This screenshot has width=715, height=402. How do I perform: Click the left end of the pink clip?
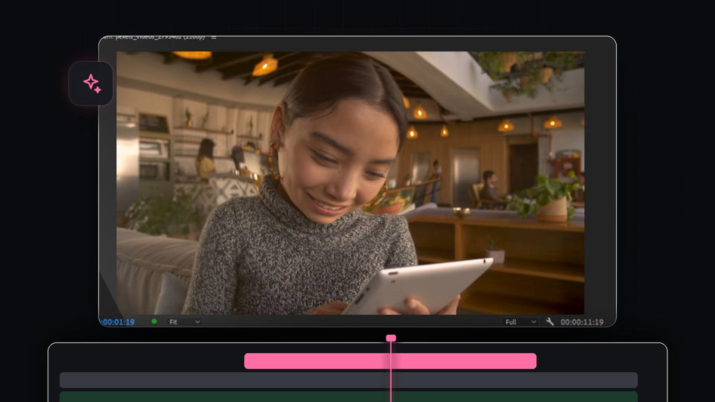[x=247, y=361]
